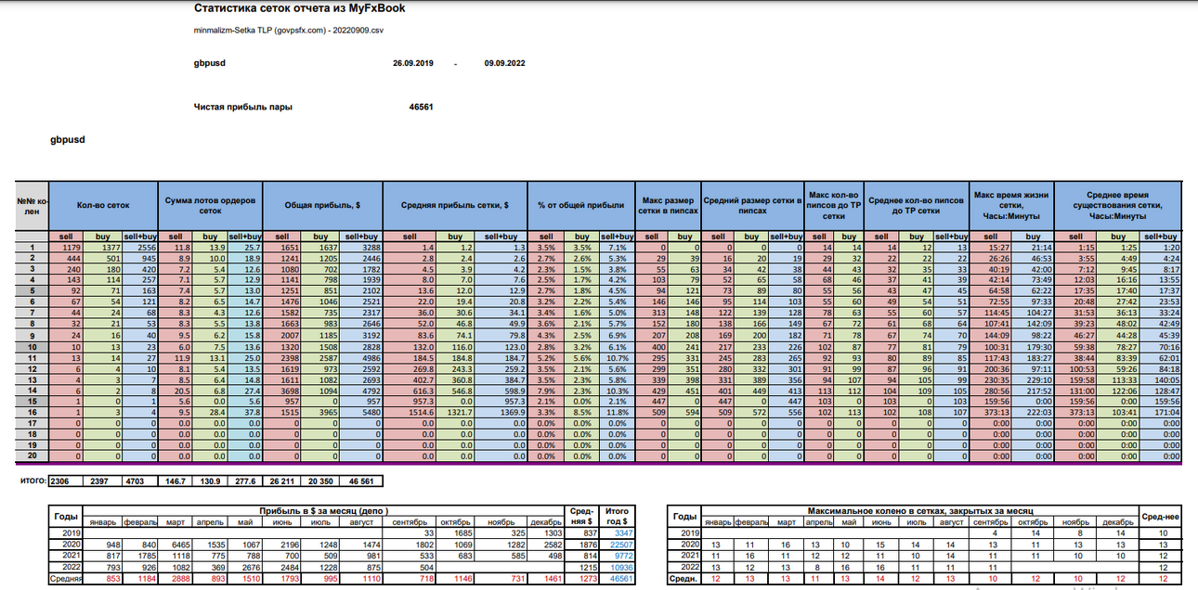Select the 'Макс кол-во пипсов до ТР сетки' header
The height and width of the screenshot is (590, 1198).
tap(833, 204)
